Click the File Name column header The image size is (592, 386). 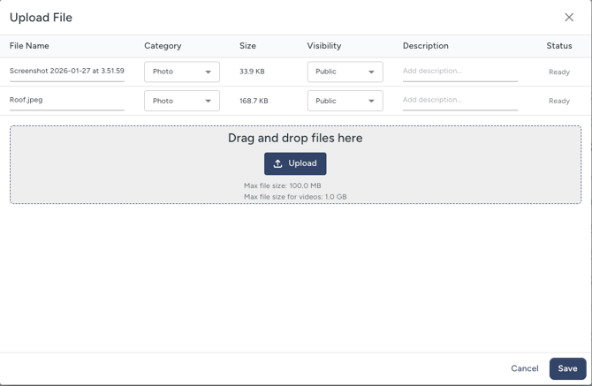coord(29,46)
